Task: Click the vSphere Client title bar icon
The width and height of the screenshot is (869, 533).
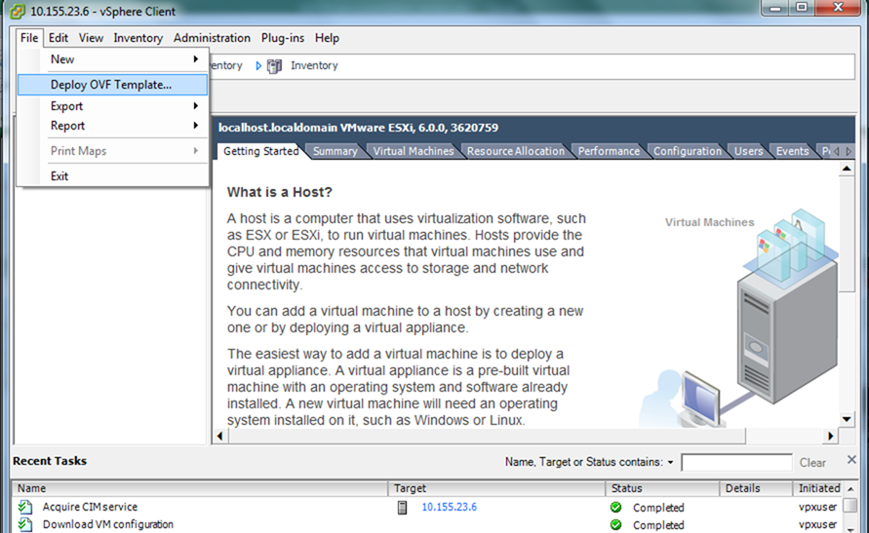Action: [15, 11]
